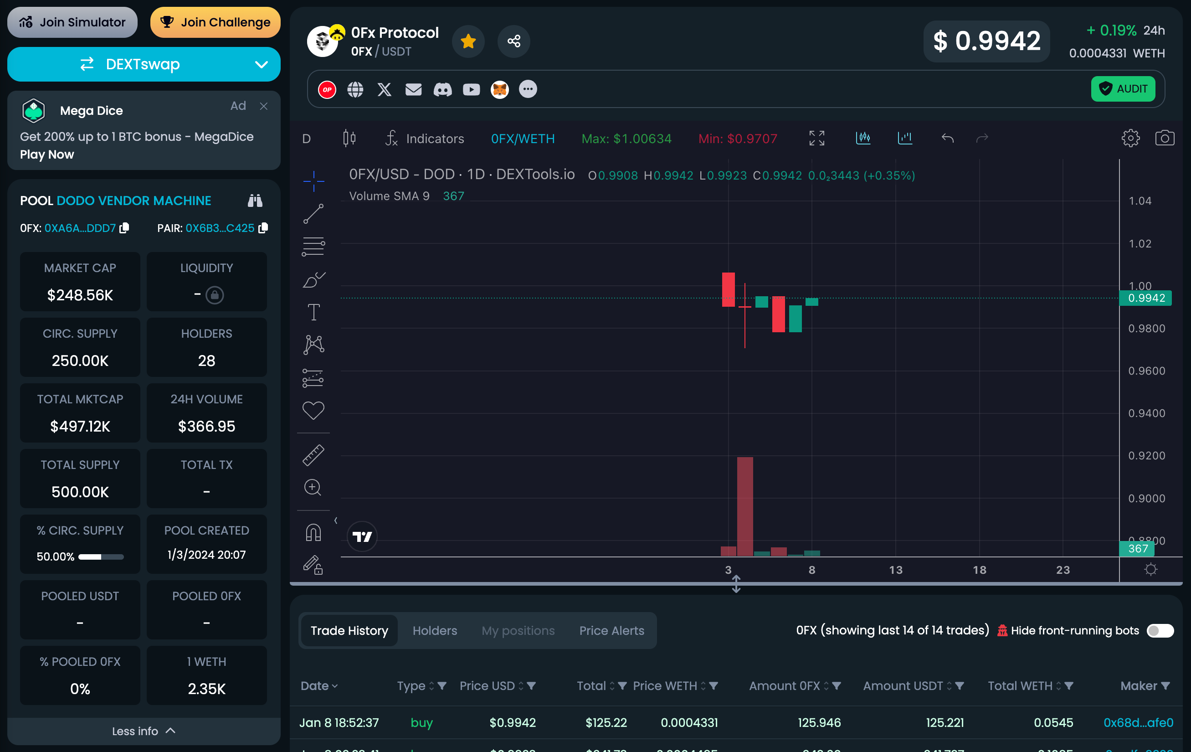Switch to the Trade History tab
This screenshot has width=1191, height=752.
[349, 631]
